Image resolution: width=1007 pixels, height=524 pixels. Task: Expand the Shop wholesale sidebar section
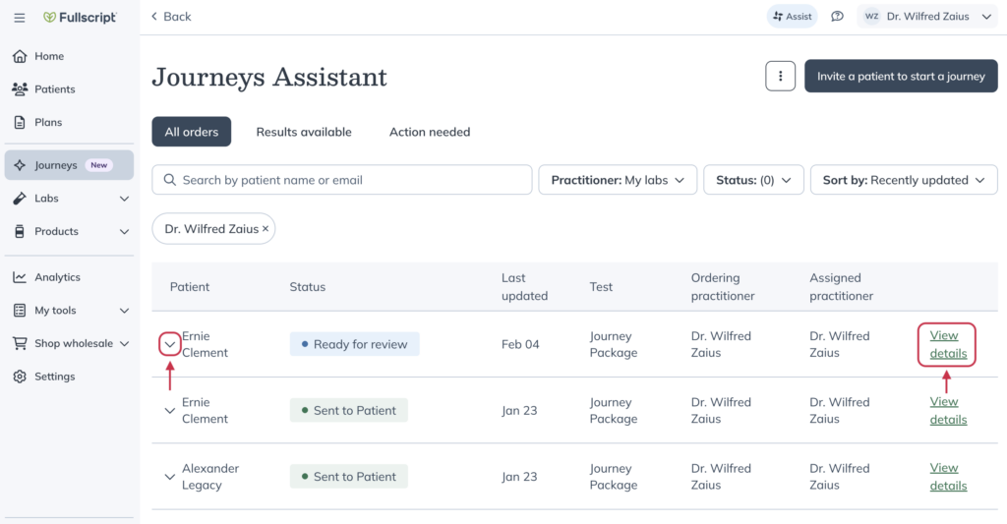coord(125,343)
